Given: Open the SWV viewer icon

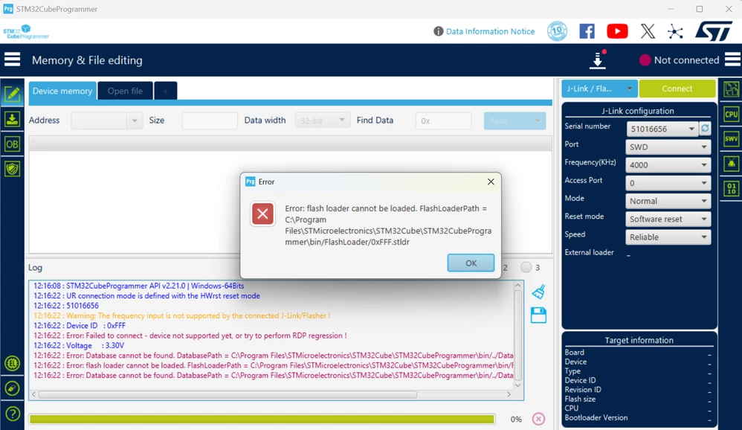Looking at the screenshot, I should tap(731, 139).
